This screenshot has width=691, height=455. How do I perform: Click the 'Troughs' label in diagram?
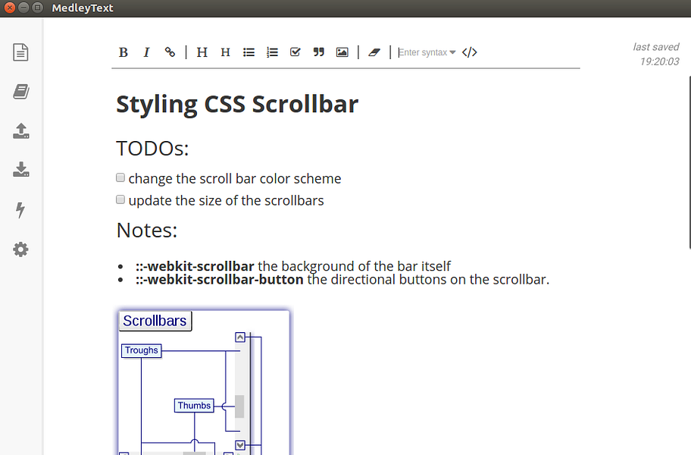tap(141, 350)
